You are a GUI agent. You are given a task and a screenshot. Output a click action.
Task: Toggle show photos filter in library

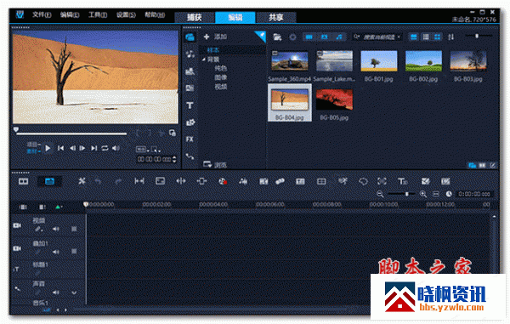tap(325, 37)
